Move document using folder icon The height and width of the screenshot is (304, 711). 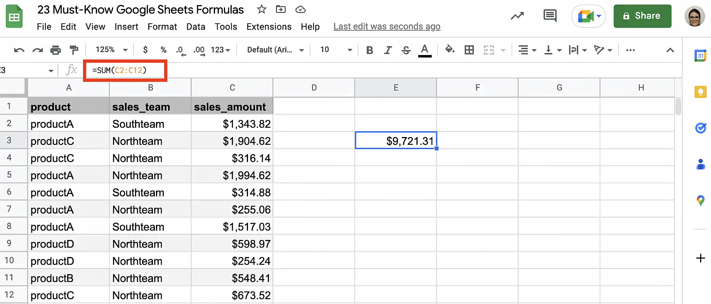(x=281, y=9)
